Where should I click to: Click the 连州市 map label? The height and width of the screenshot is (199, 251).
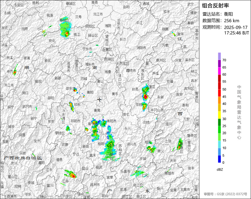click(x=95, y=185)
